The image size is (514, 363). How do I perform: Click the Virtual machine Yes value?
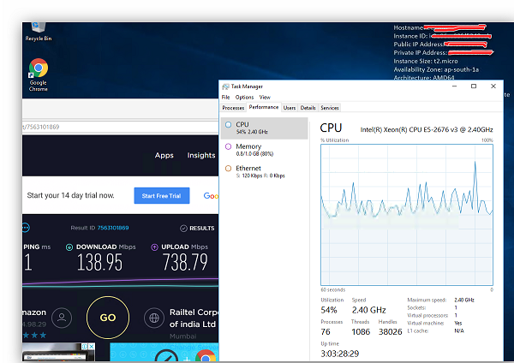pos(458,323)
